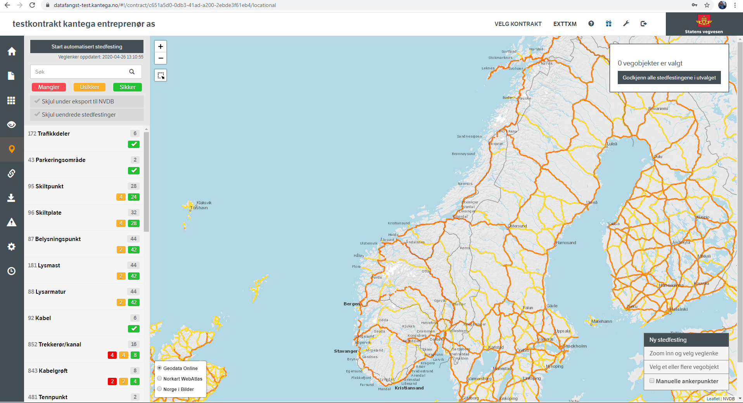
Task: Click the object list scrollbar
Action: point(146,182)
